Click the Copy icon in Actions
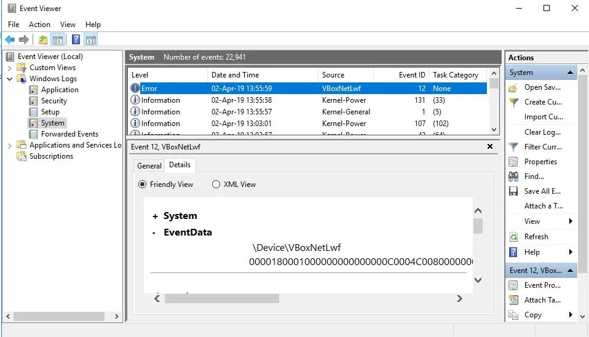589x337 pixels. pos(513,315)
